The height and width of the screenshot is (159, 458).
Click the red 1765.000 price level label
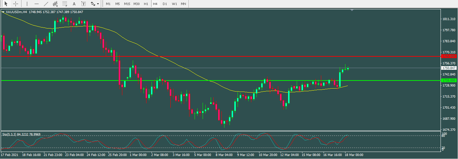point(449,56)
